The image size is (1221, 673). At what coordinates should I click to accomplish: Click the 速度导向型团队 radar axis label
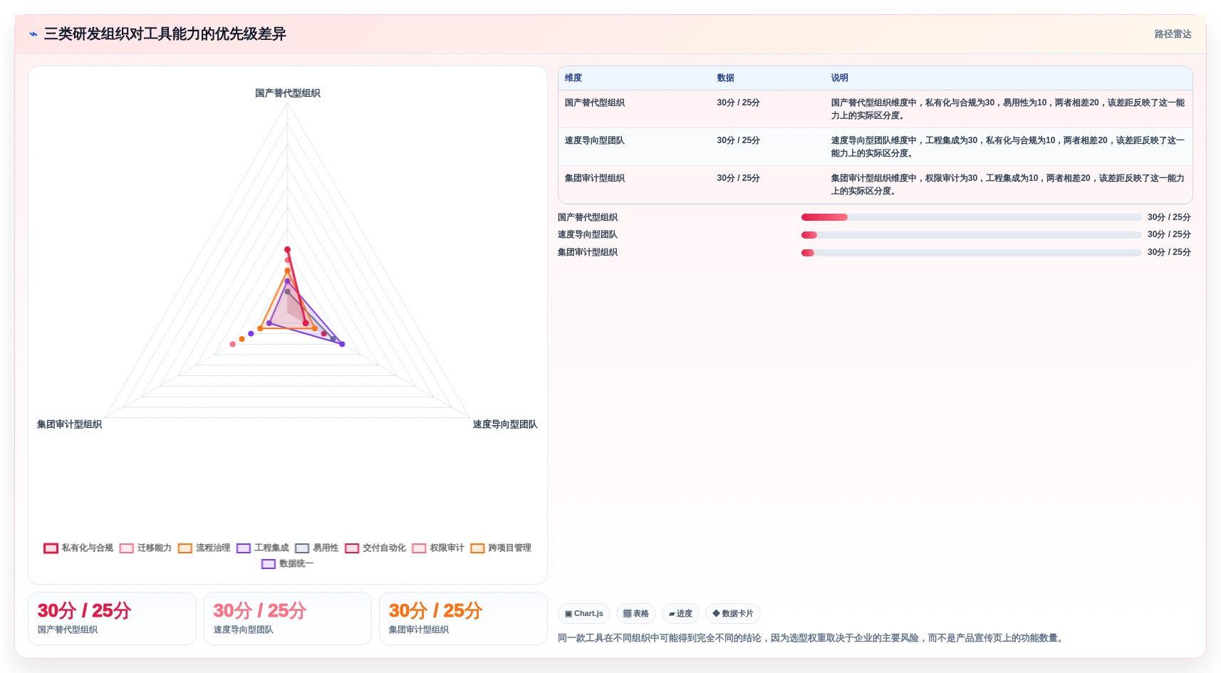pyautogui.click(x=505, y=424)
